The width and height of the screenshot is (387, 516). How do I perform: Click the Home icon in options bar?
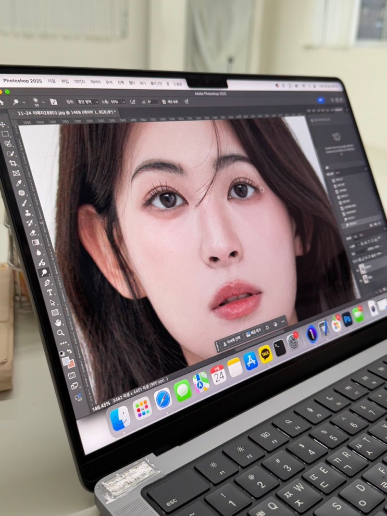click(x=2, y=103)
